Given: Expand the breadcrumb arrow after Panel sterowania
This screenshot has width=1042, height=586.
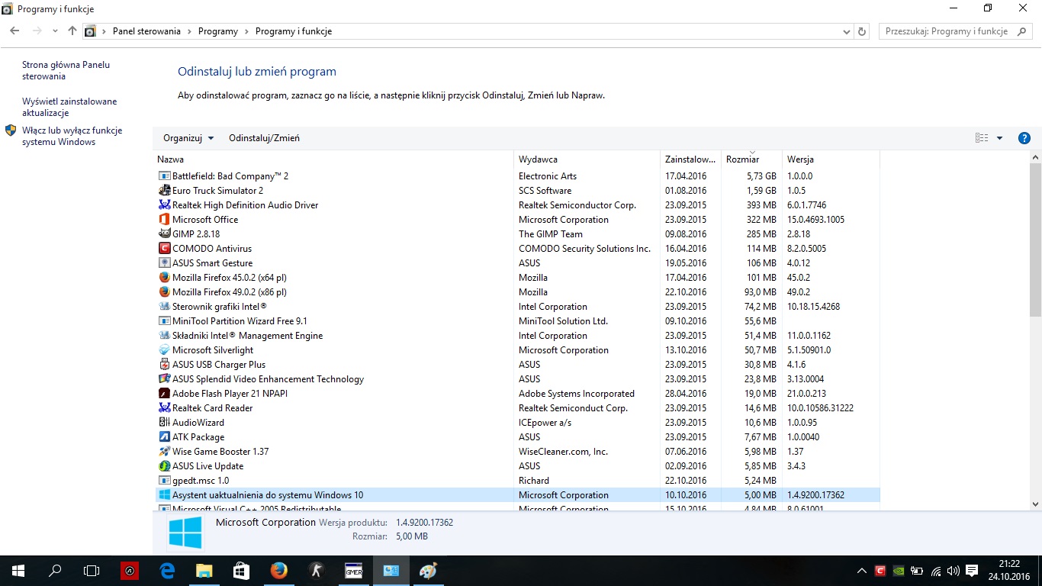Looking at the screenshot, I should (x=189, y=31).
